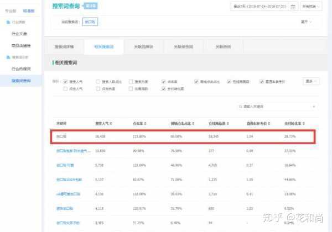Image resolution: width=332 pixels, height=232 pixels.
Task: Click the 创口贴 keyword link in highlighted row
Action: [x=61, y=135]
